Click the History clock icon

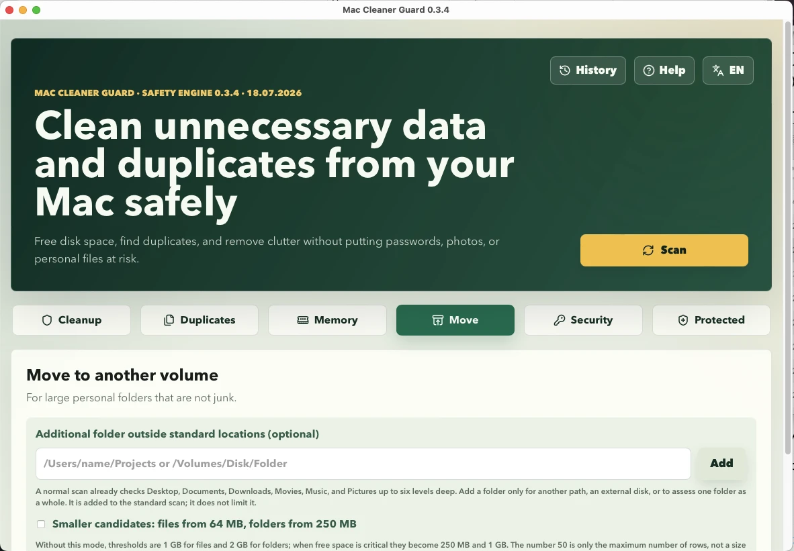click(x=565, y=70)
